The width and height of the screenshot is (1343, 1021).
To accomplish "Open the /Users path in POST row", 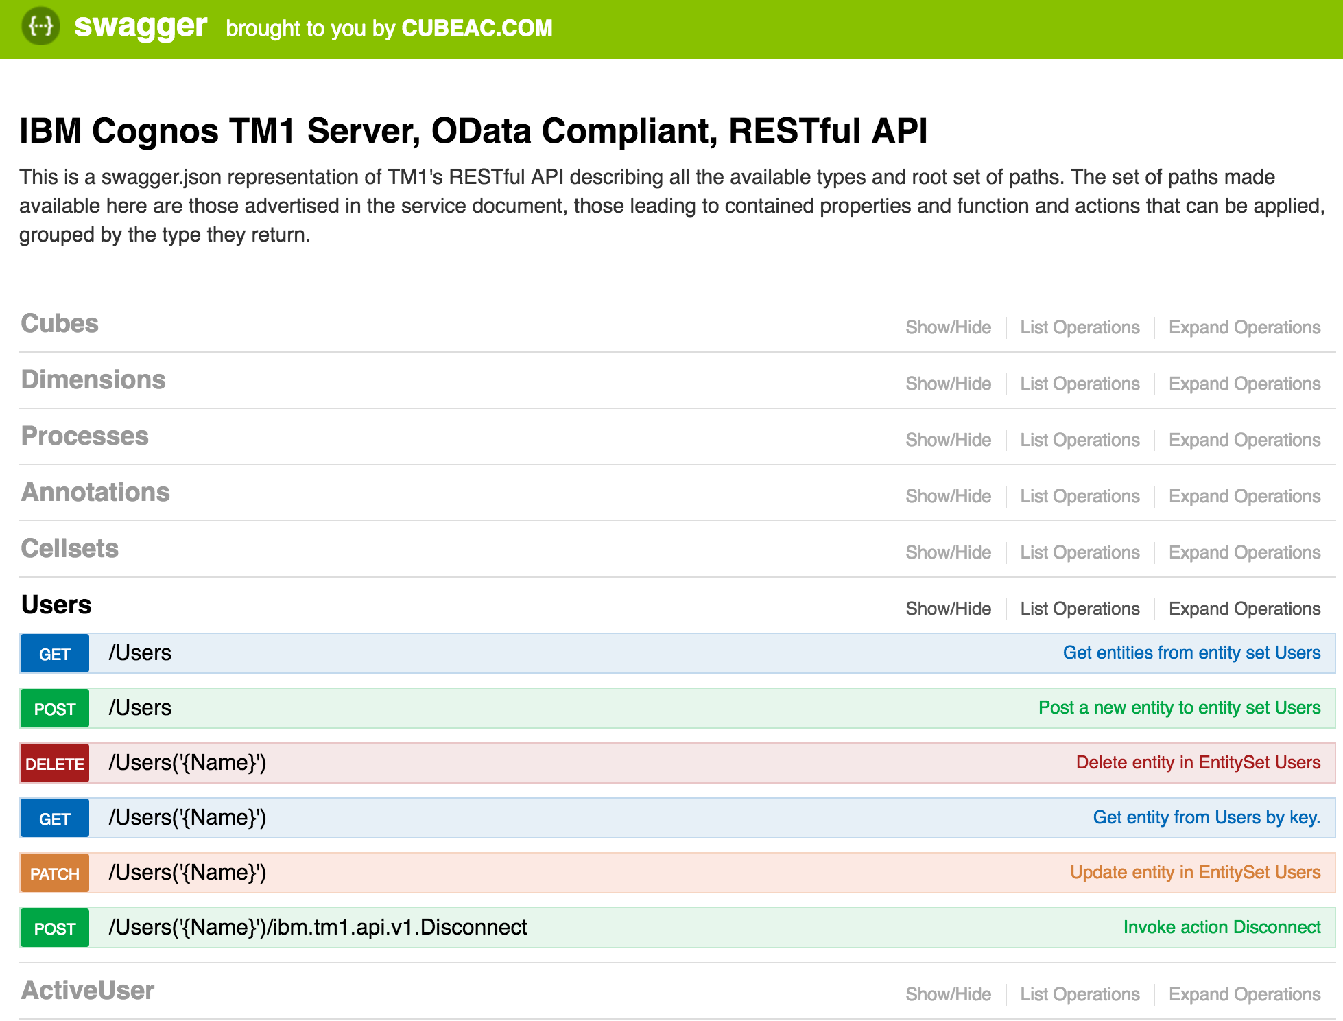I will click(x=140, y=707).
